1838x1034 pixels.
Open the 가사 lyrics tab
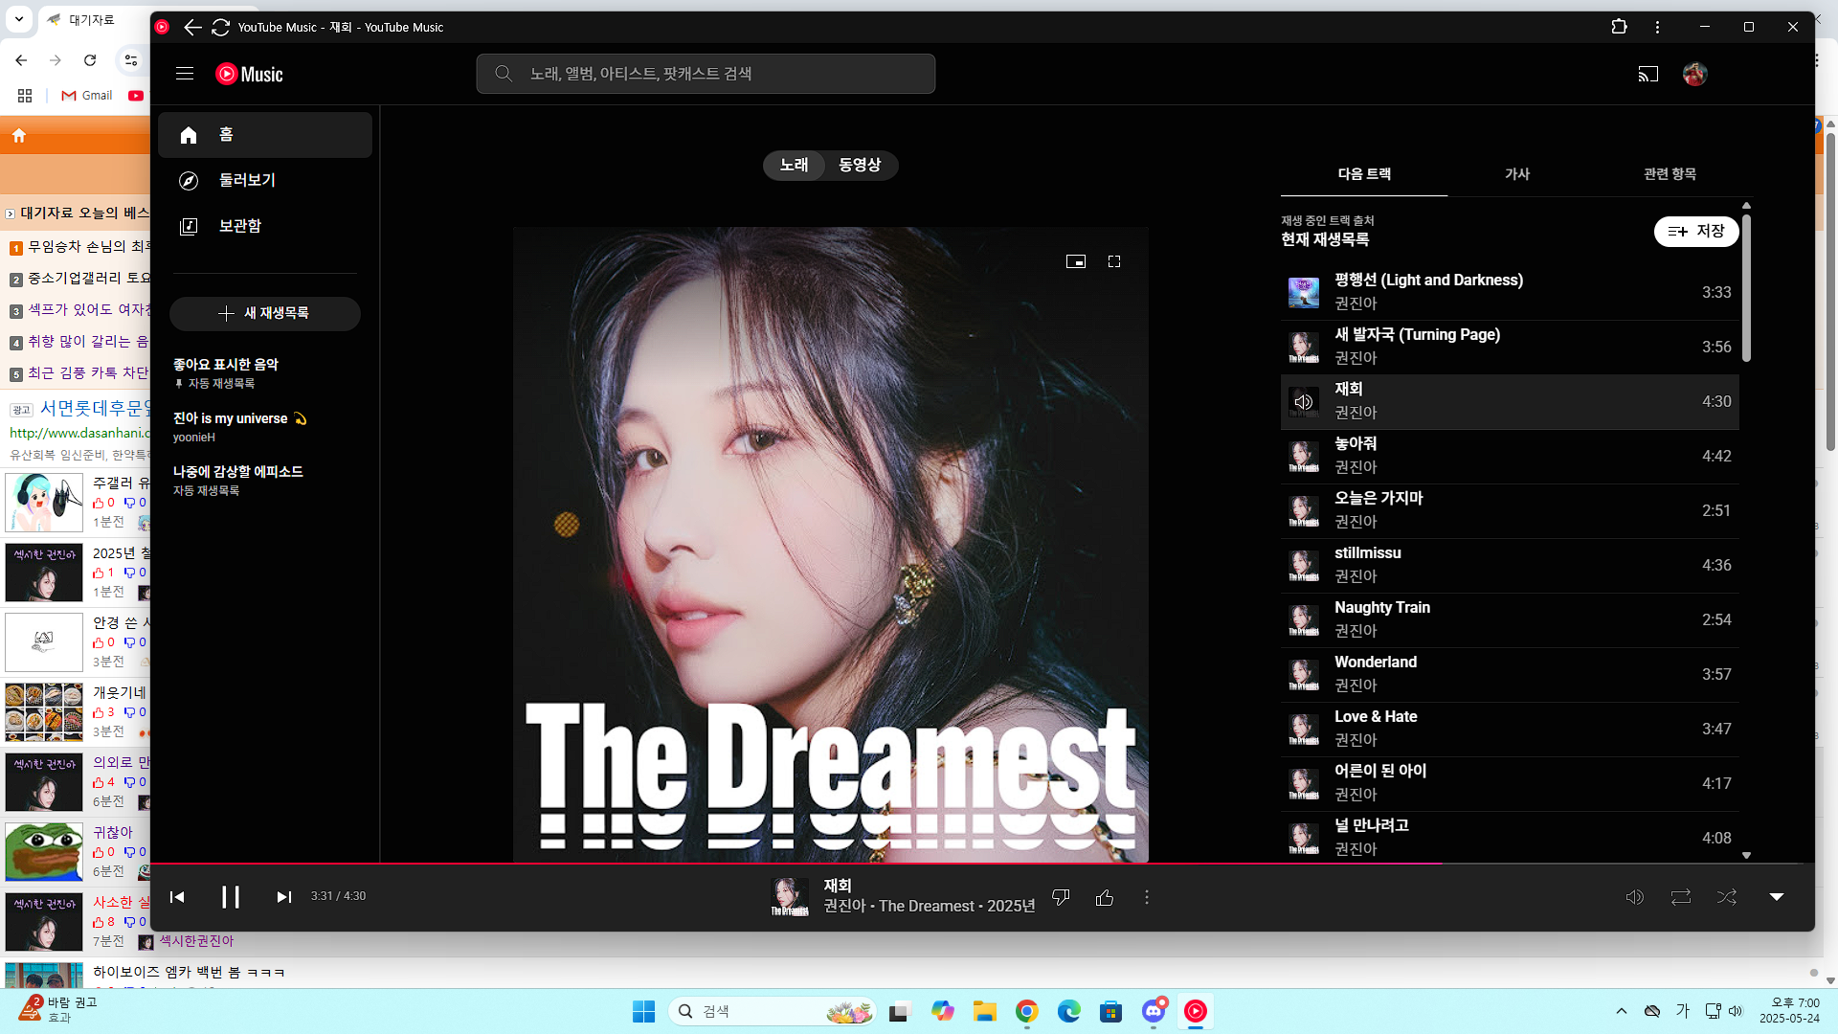(1517, 174)
